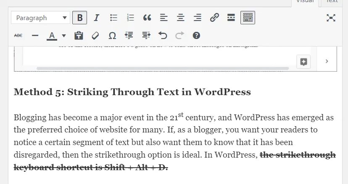Decrease paragraph indent
Image resolution: width=348 pixels, height=184 pixels.
[x=129, y=36]
